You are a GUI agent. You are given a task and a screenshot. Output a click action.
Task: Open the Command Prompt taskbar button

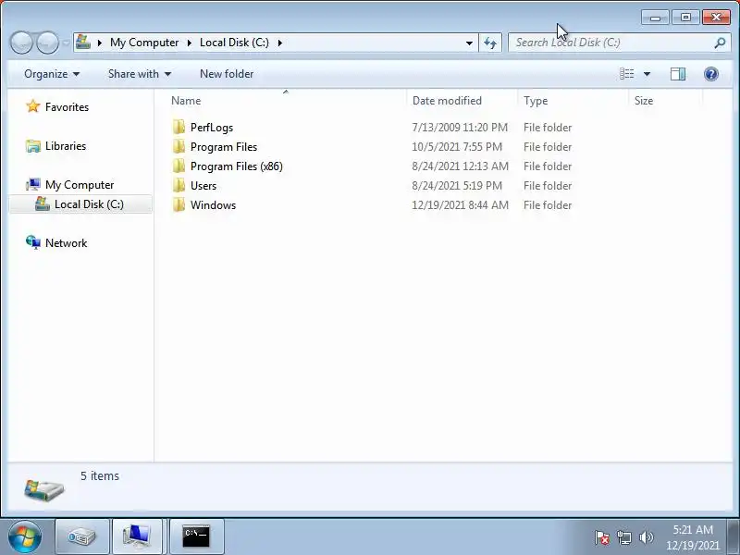196,536
